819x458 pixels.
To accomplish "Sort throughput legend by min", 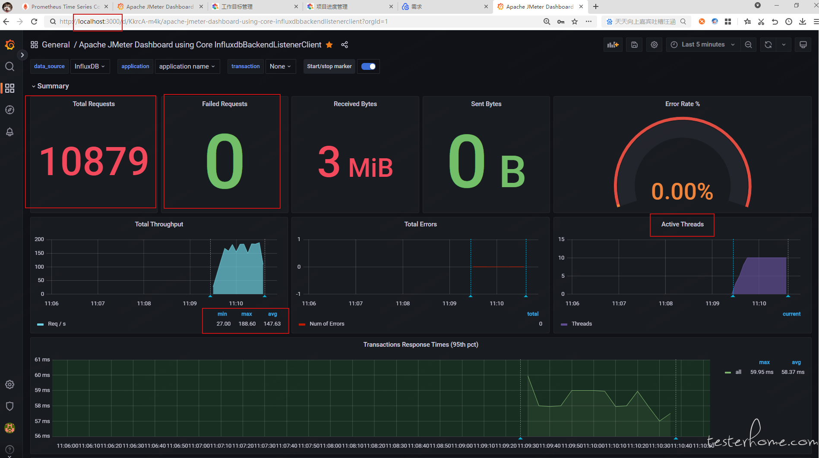I will click(x=222, y=314).
